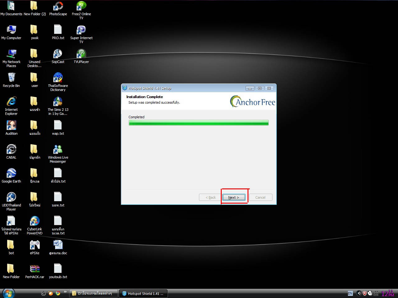The image size is (398, 298).
Task: Select the ปลูกผัก folder
Action: click(35, 152)
